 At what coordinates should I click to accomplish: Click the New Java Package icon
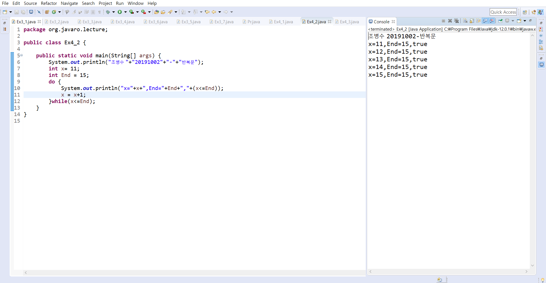[47, 12]
